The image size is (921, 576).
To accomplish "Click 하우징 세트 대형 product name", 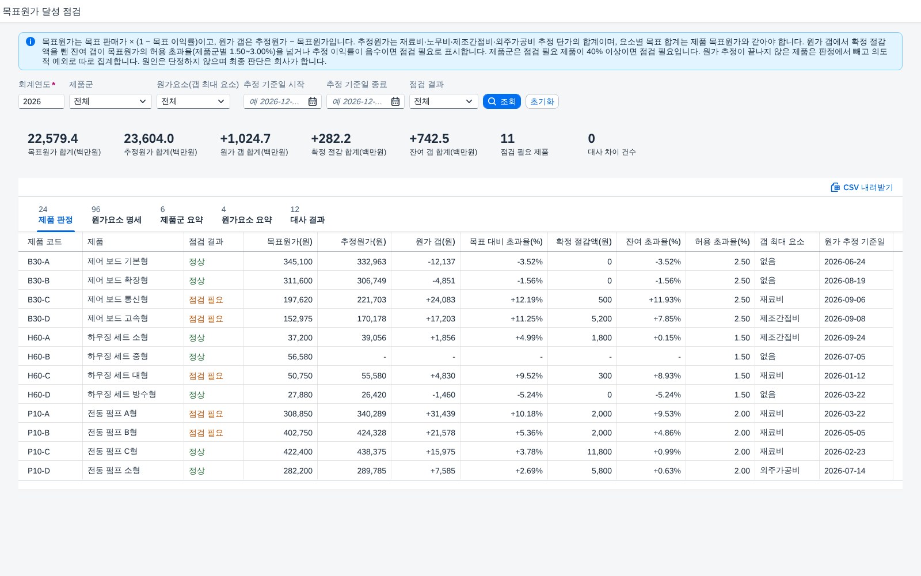I will pyautogui.click(x=117, y=376).
